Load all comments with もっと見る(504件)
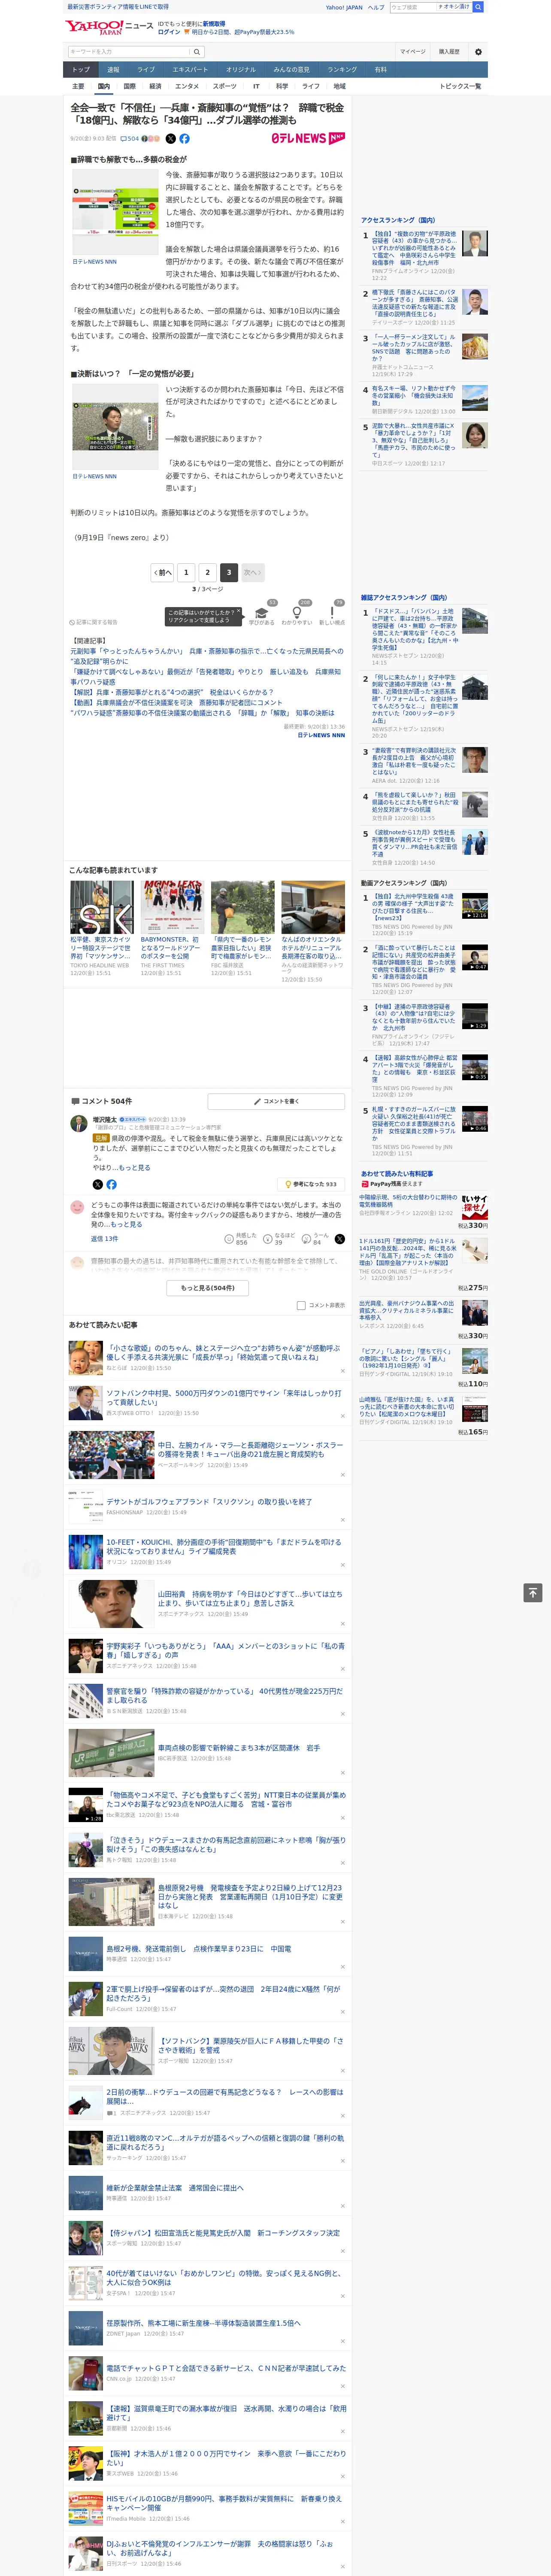551x2576 pixels. point(208,1288)
